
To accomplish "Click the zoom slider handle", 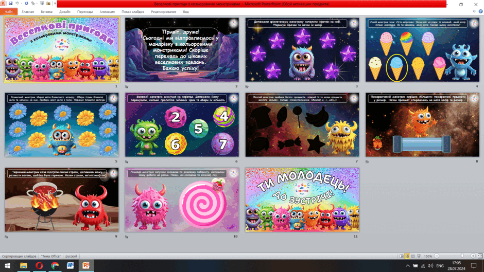I will coord(462,256).
